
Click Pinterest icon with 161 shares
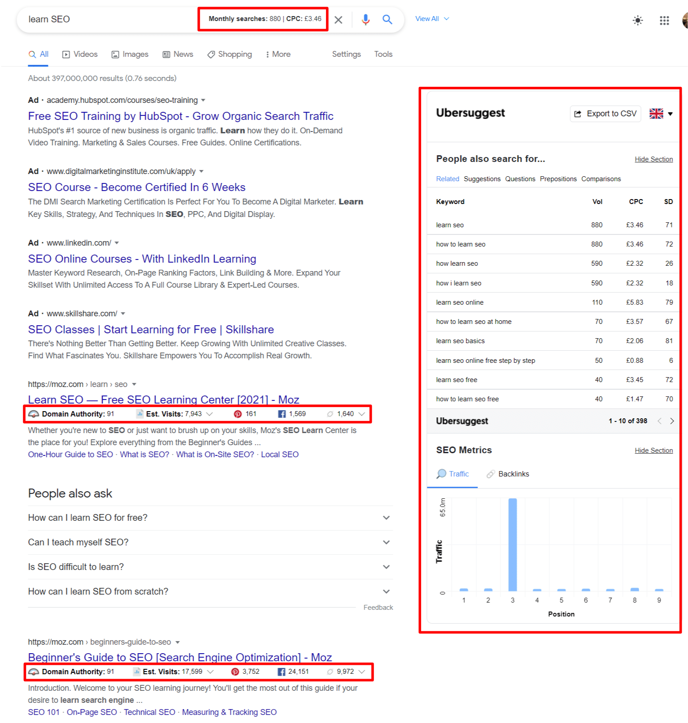pyautogui.click(x=238, y=414)
